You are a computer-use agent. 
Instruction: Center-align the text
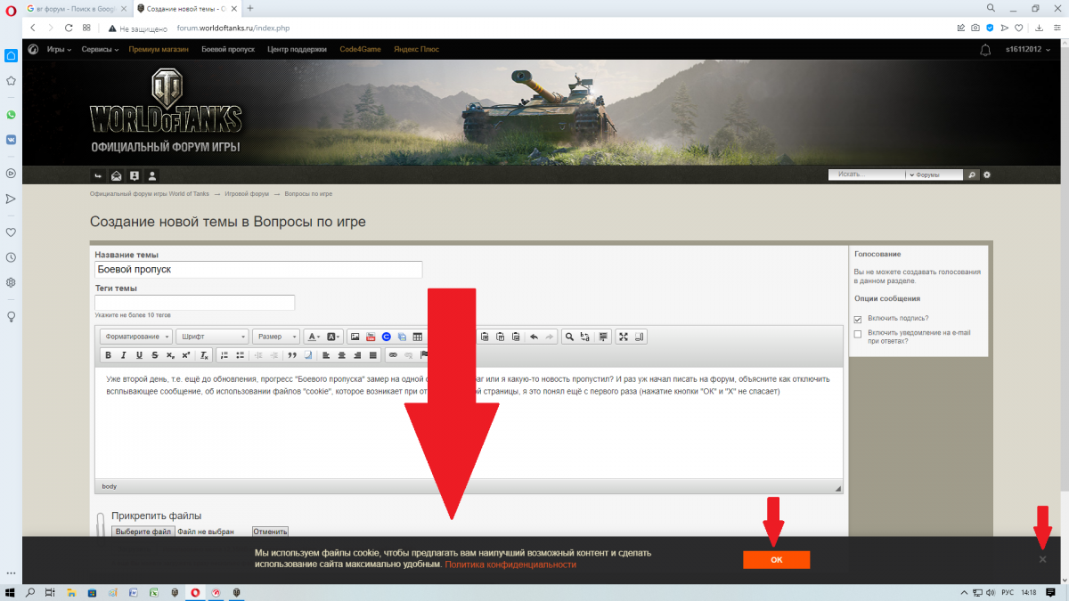tap(341, 355)
